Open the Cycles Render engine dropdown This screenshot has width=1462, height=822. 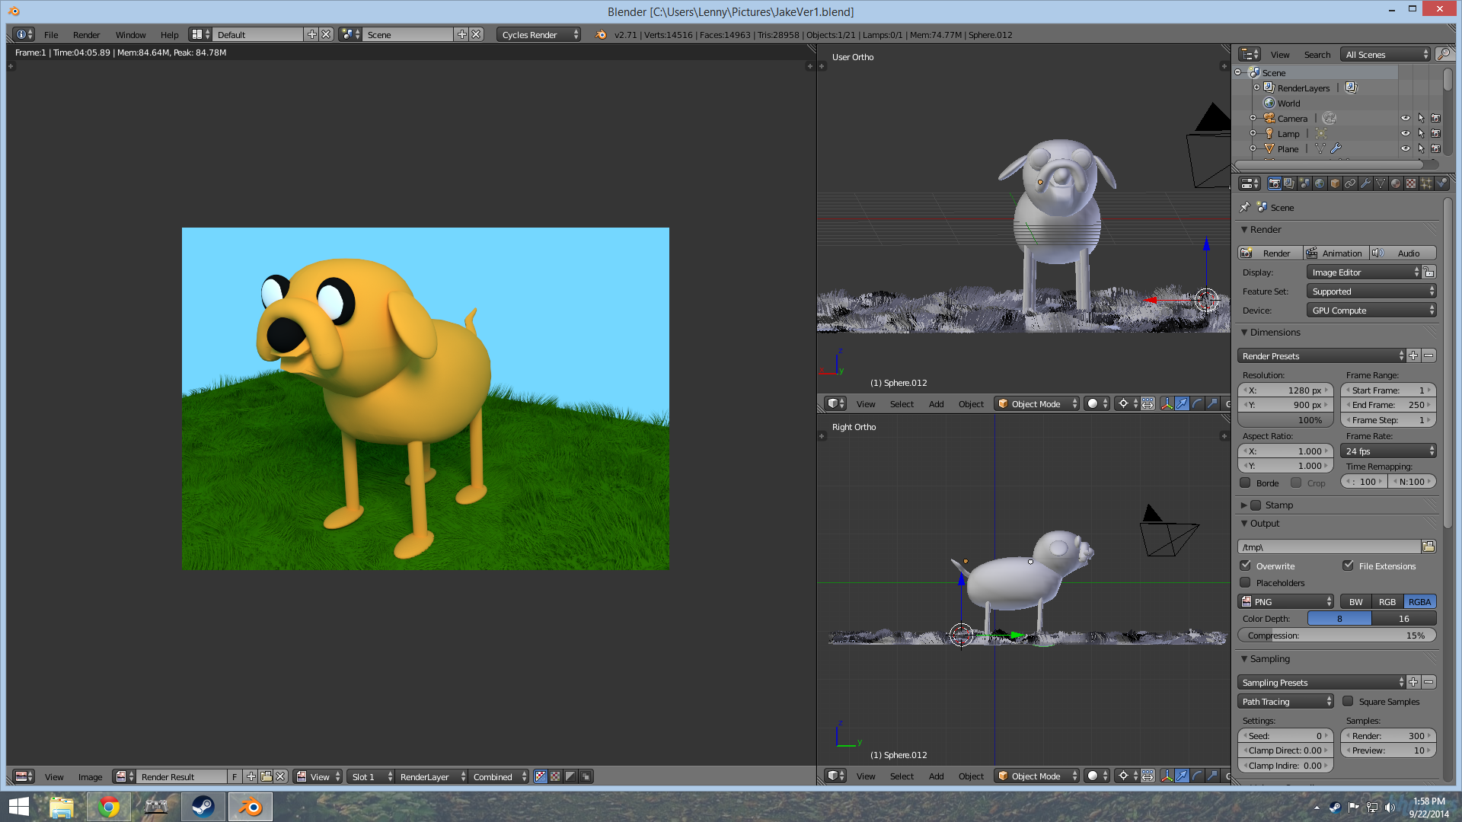pos(538,34)
